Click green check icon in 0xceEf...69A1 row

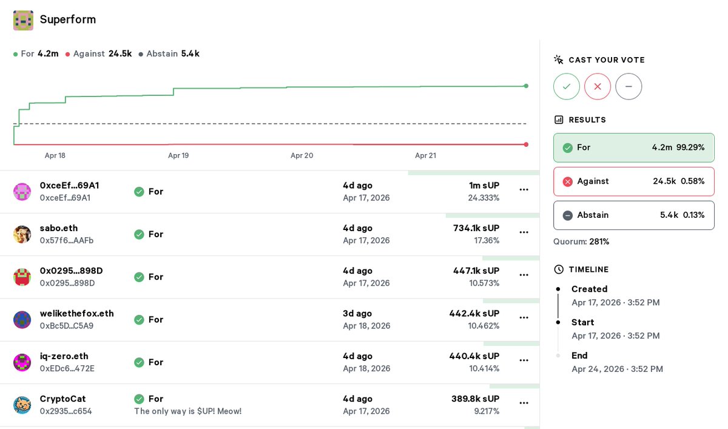click(x=139, y=192)
